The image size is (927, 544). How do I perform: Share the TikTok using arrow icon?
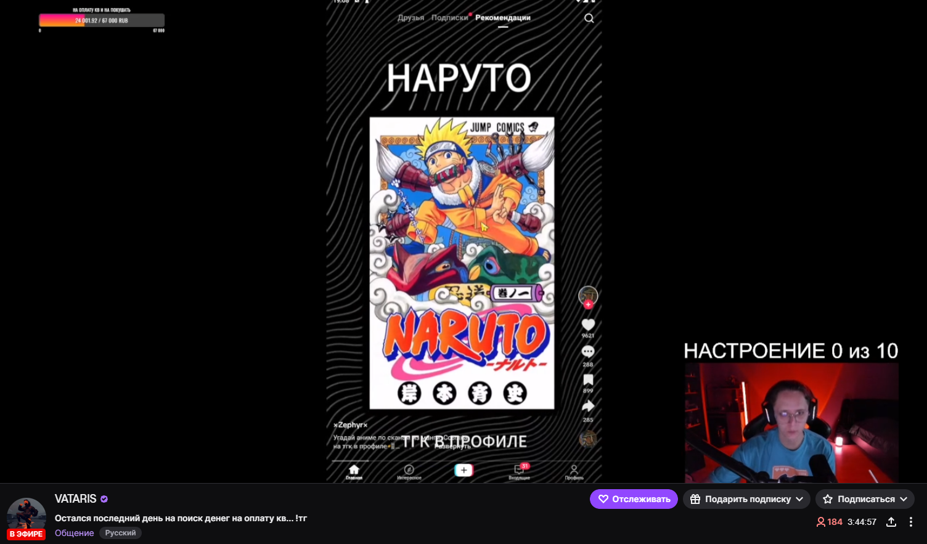[588, 406]
